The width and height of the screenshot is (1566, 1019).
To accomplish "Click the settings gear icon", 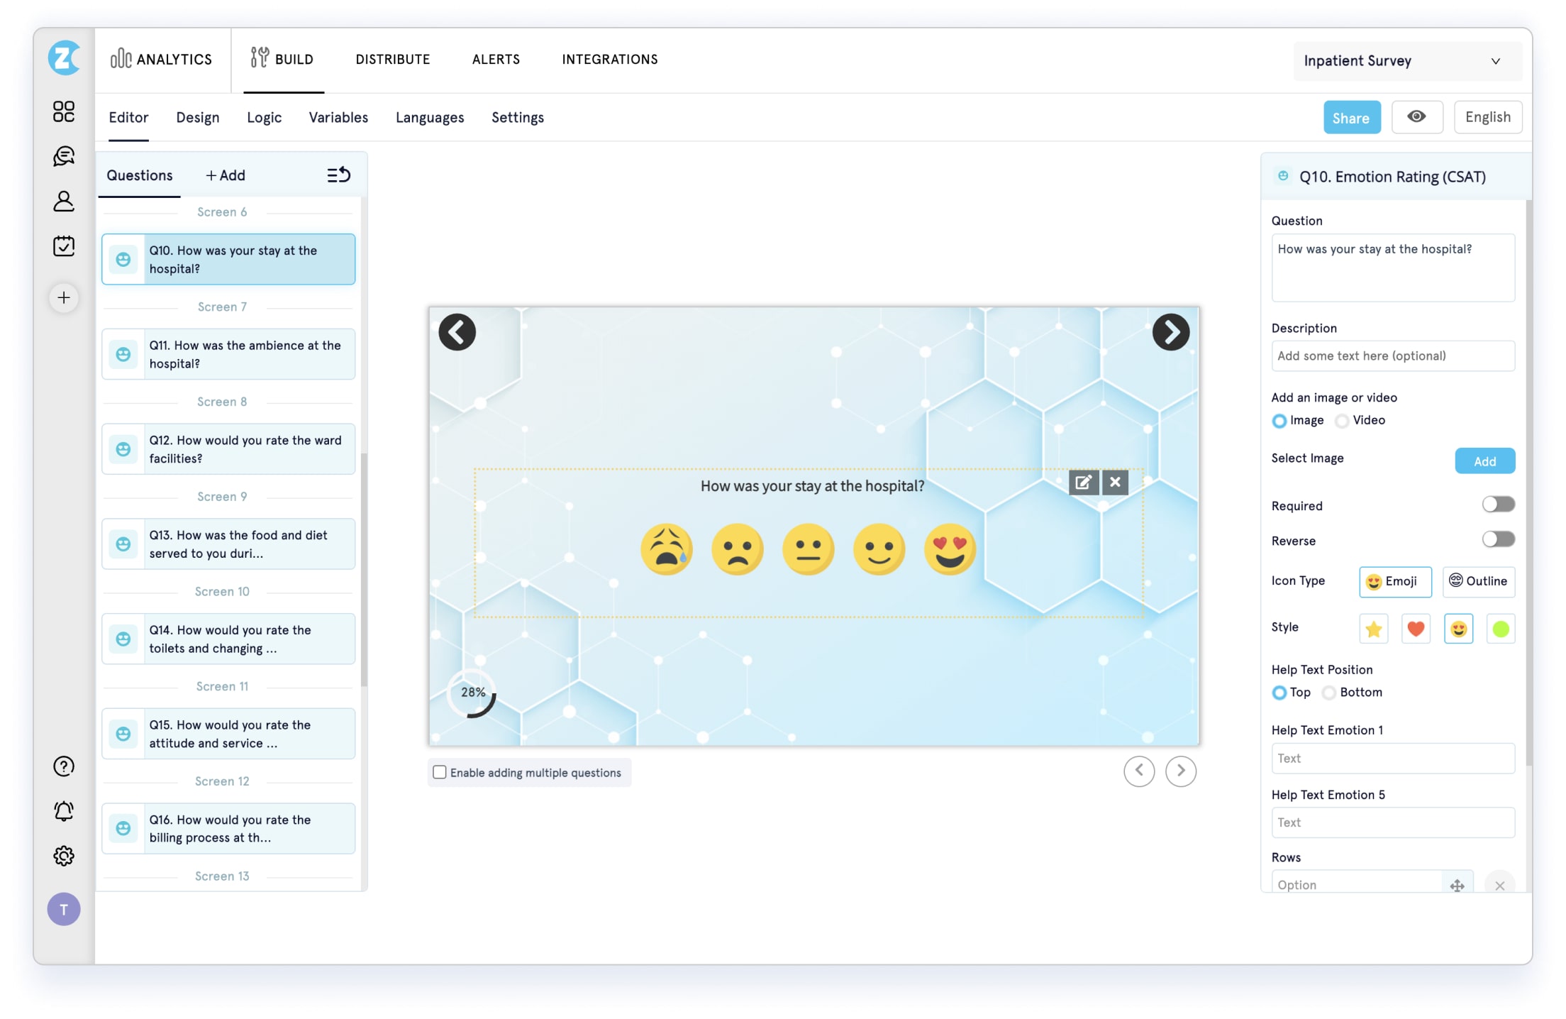I will tap(64, 854).
